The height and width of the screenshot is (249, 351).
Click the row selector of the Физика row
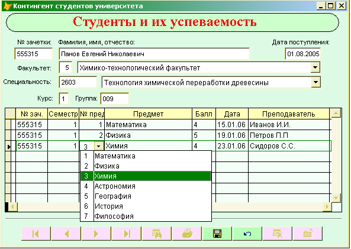point(8,135)
